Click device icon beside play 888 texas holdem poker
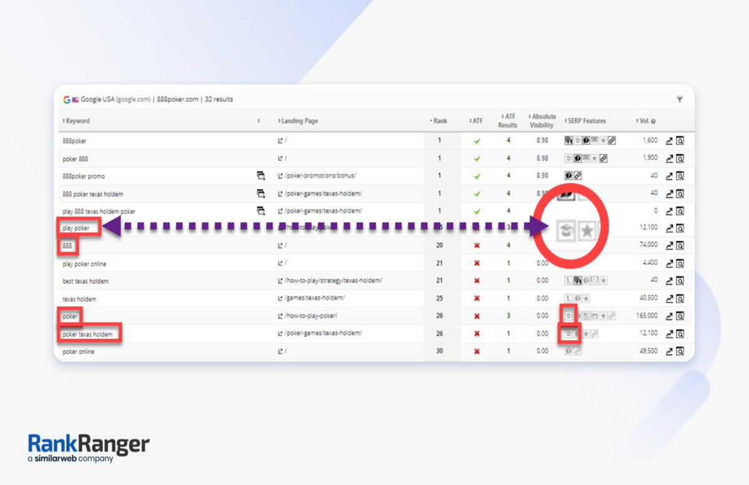Image resolution: width=749 pixels, height=485 pixels. 261,211
